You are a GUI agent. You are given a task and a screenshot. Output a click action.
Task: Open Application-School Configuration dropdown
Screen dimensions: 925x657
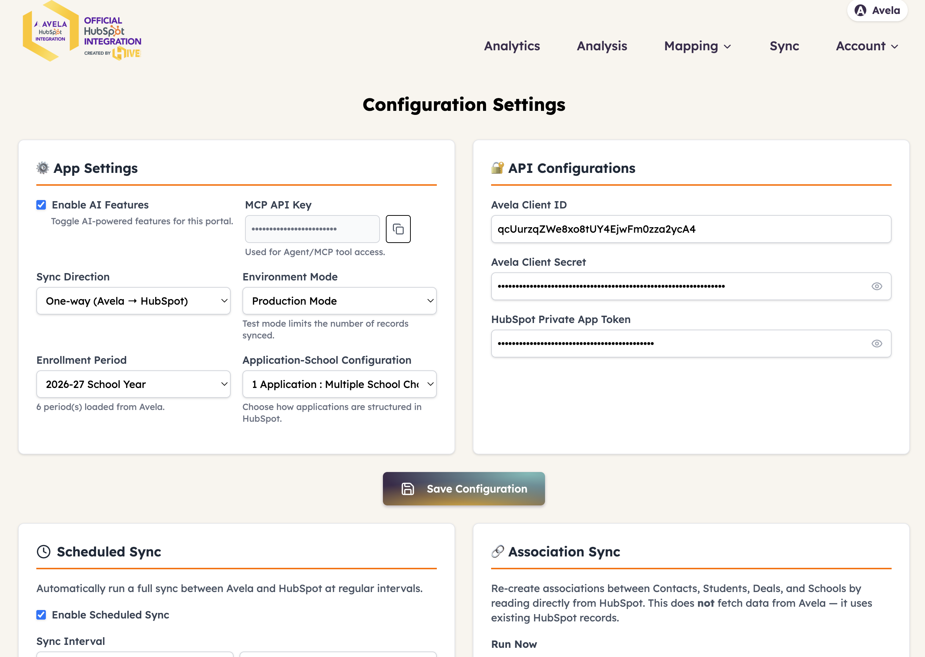(339, 384)
